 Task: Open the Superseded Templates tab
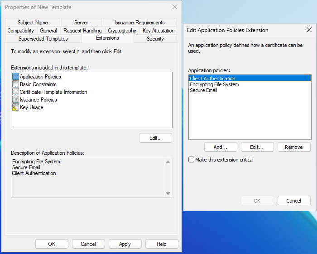43,39
